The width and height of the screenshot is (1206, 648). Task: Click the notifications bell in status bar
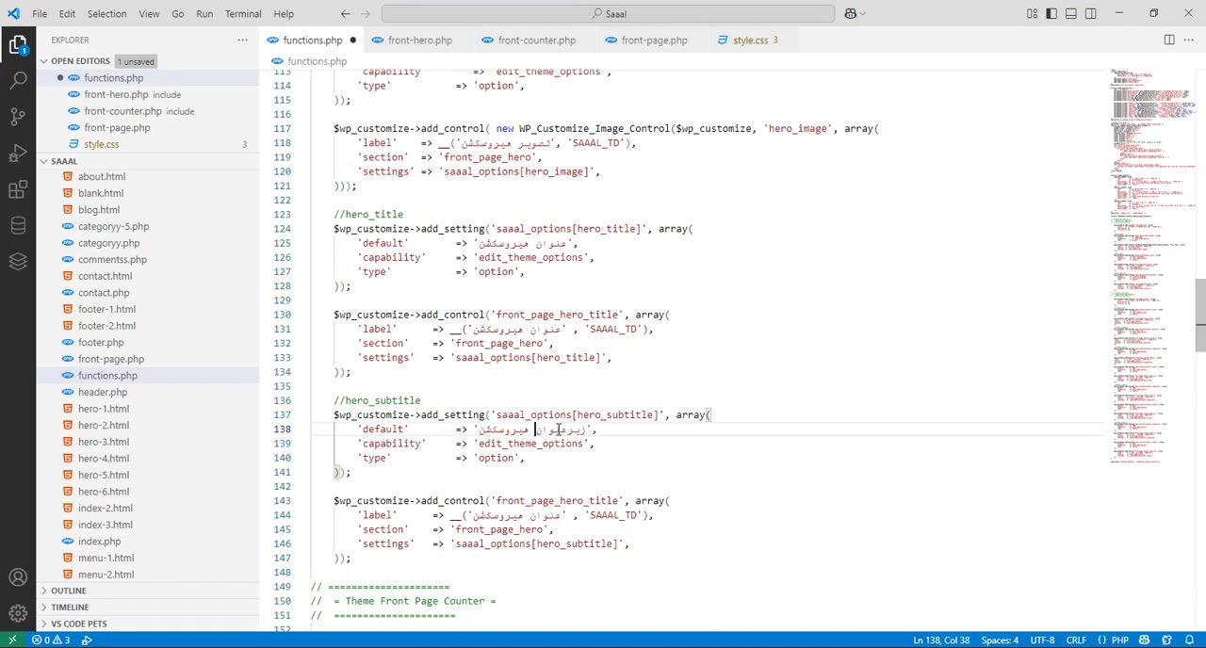[x=1188, y=640]
